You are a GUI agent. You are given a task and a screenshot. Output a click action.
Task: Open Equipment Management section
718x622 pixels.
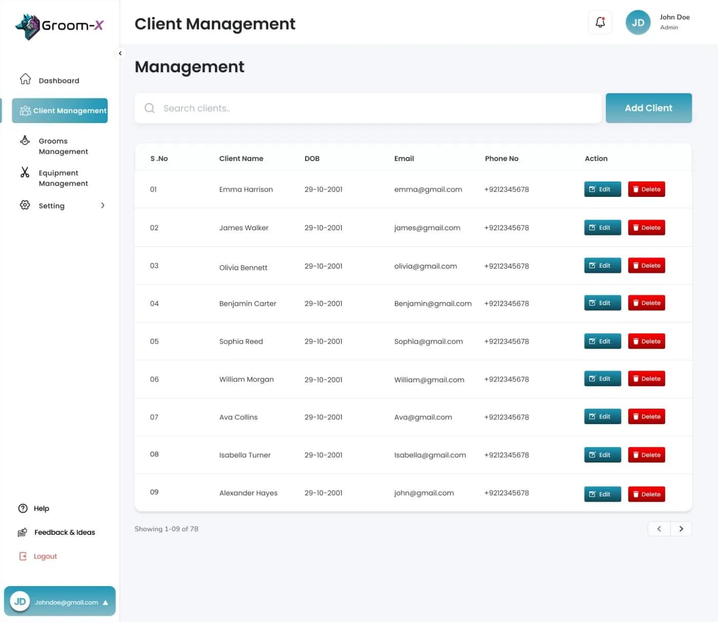(64, 178)
